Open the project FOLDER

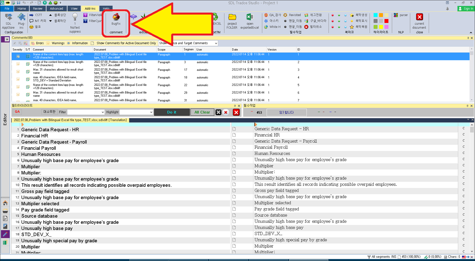click(232, 21)
